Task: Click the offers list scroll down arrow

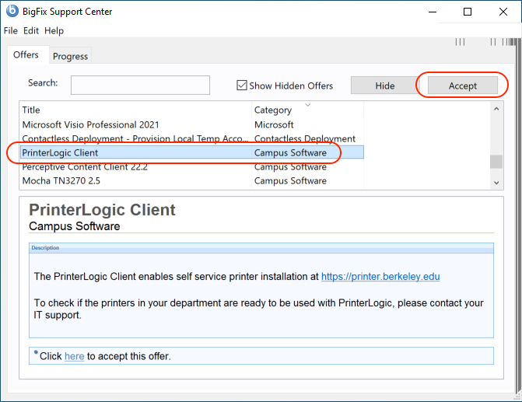Action: [x=496, y=181]
